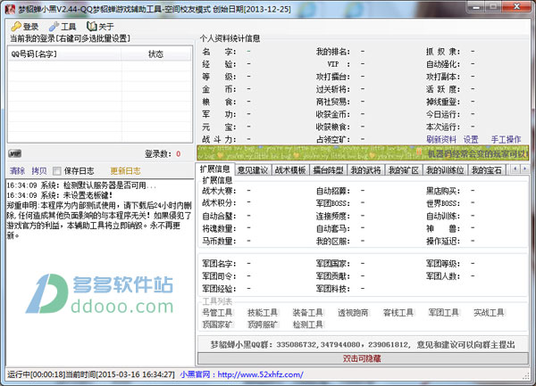Click the 我的排名 label
This screenshot has width=536, height=386.
[x=333, y=52]
